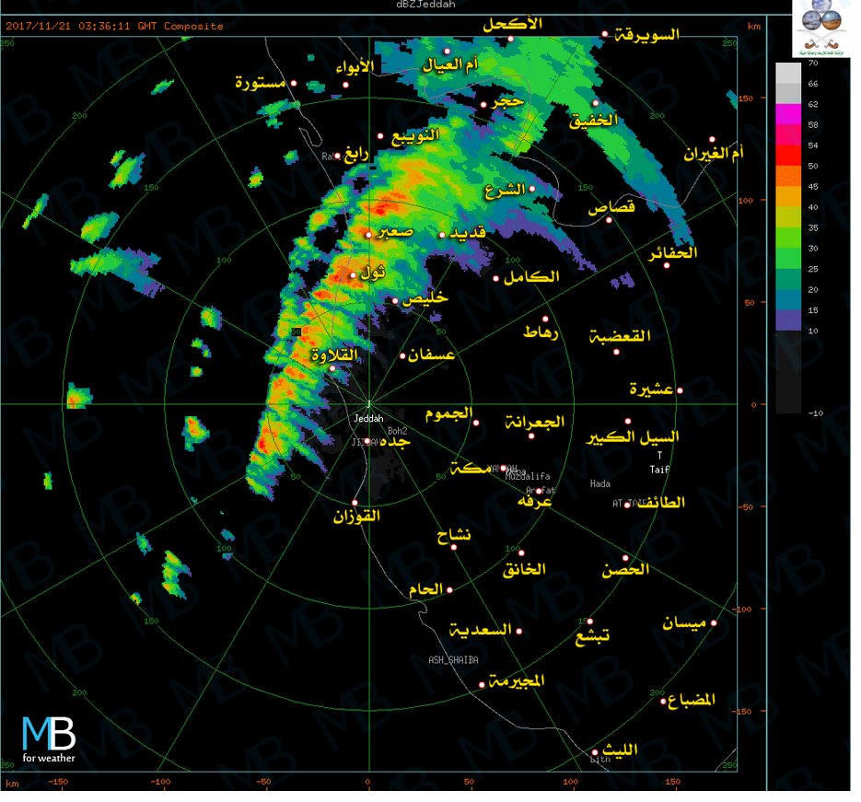This screenshot has height=802, width=861.
Task: Click the 'السويرقة' location label
Action: (x=646, y=35)
